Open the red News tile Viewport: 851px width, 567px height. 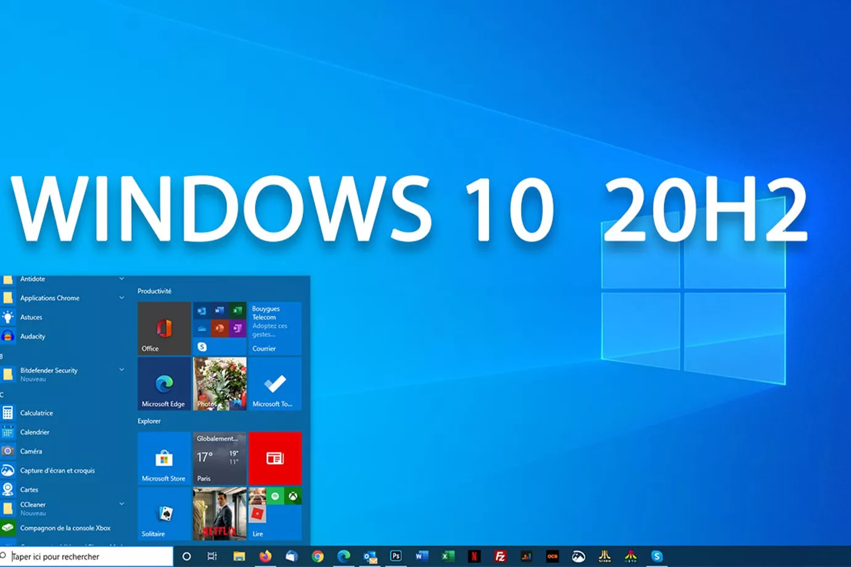tap(275, 459)
